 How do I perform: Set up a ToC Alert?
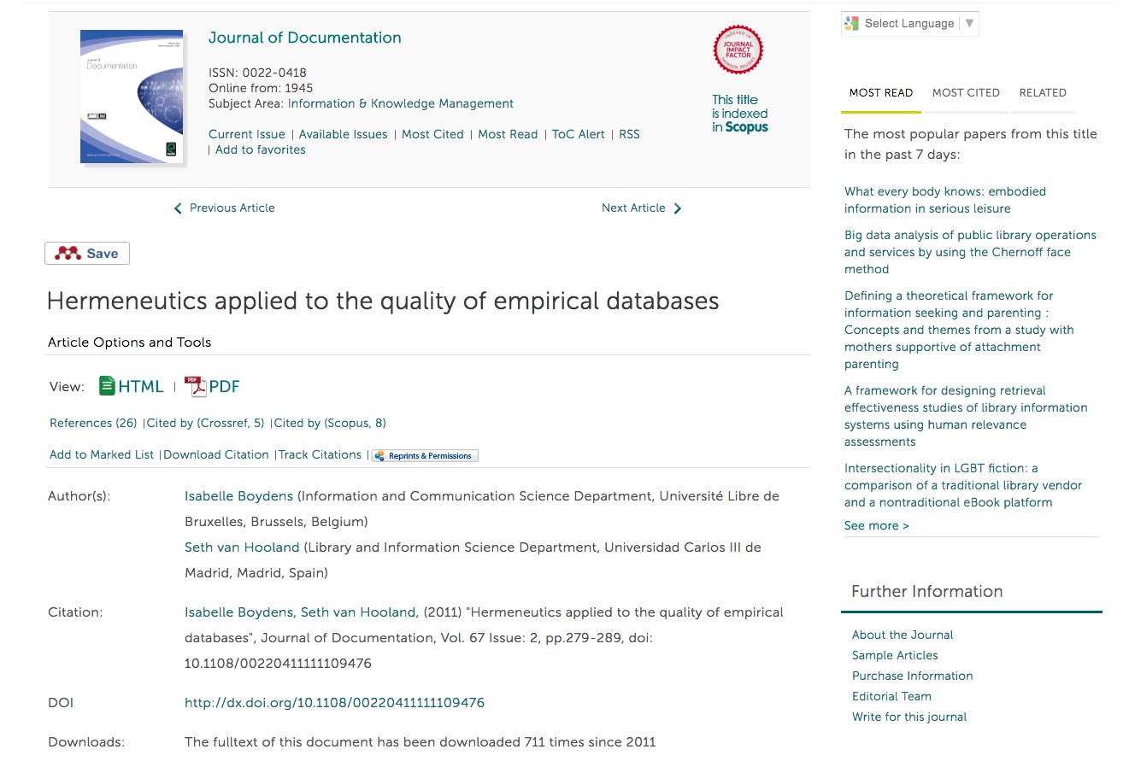pyautogui.click(x=578, y=134)
